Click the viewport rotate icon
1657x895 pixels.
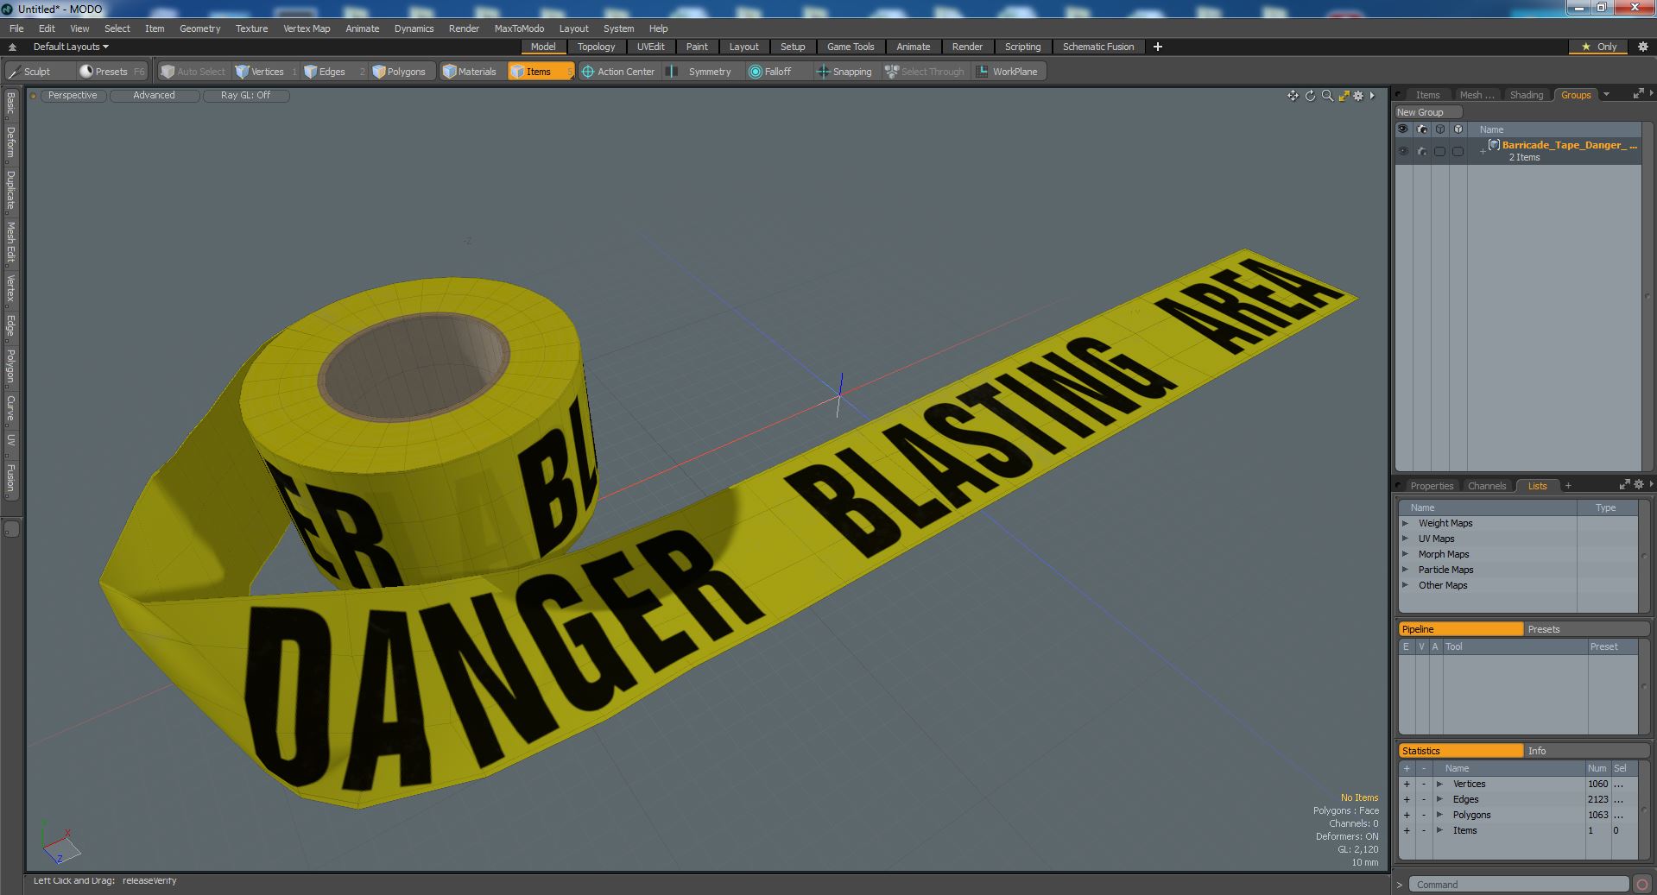point(1310,96)
